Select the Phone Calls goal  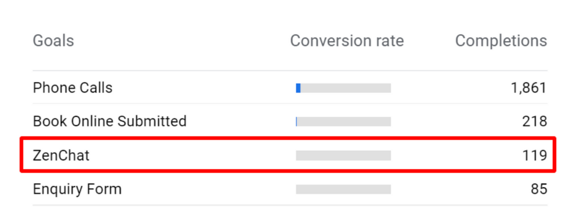72,88
